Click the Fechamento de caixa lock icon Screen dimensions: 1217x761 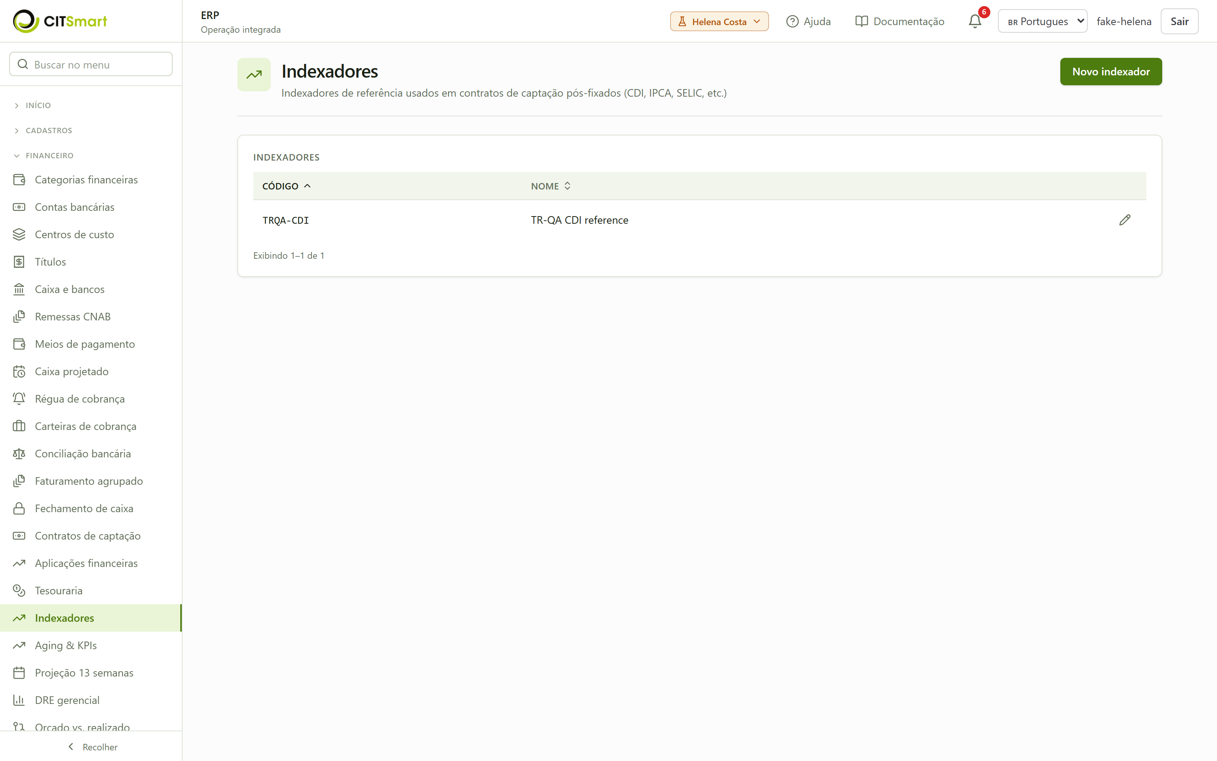point(19,508)
